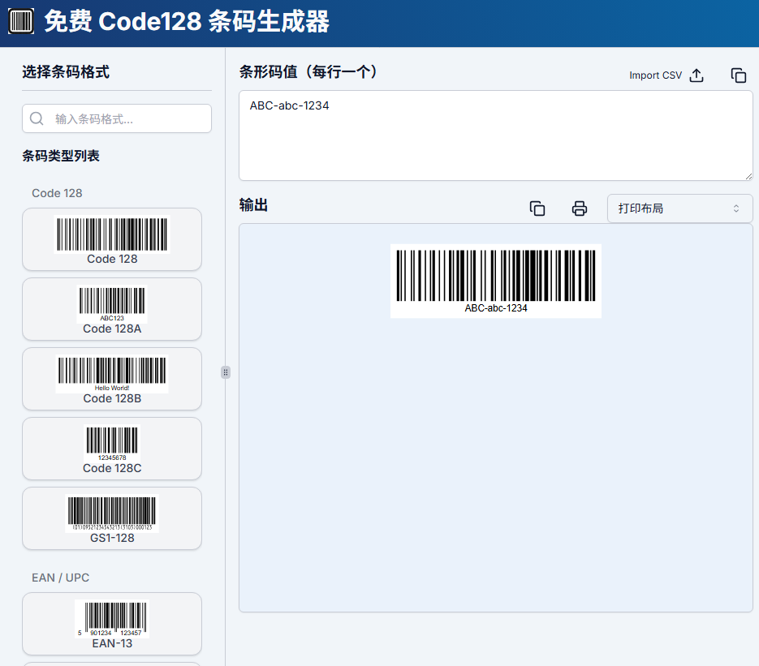Click the 条码类型列表 heading

point(61,156)
